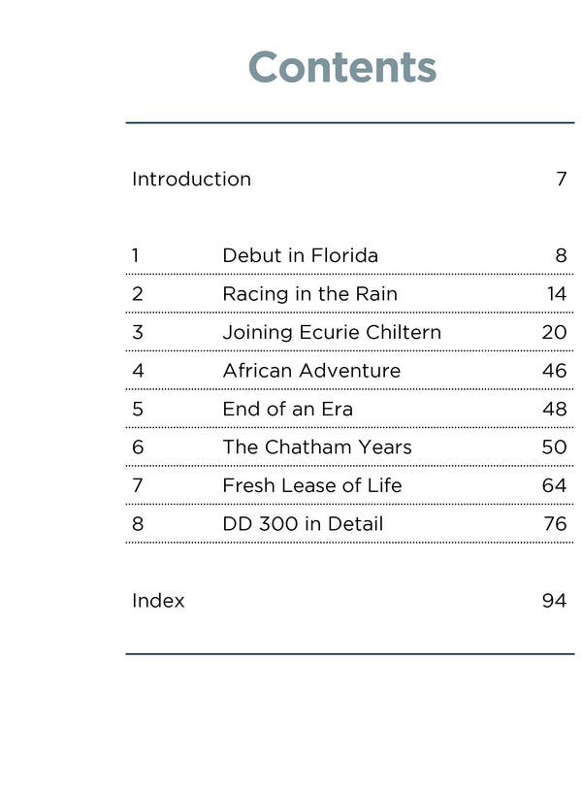Open The Chatham Years chapter
Image resolution: width=582 pixels, height=793 pixels.
point(316,446)
